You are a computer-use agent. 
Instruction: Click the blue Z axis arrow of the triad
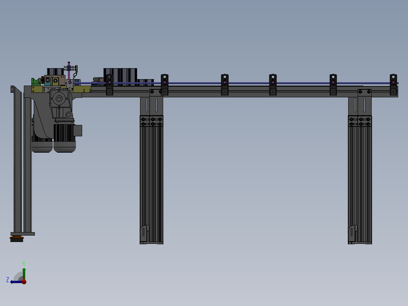tap(16, 282)
